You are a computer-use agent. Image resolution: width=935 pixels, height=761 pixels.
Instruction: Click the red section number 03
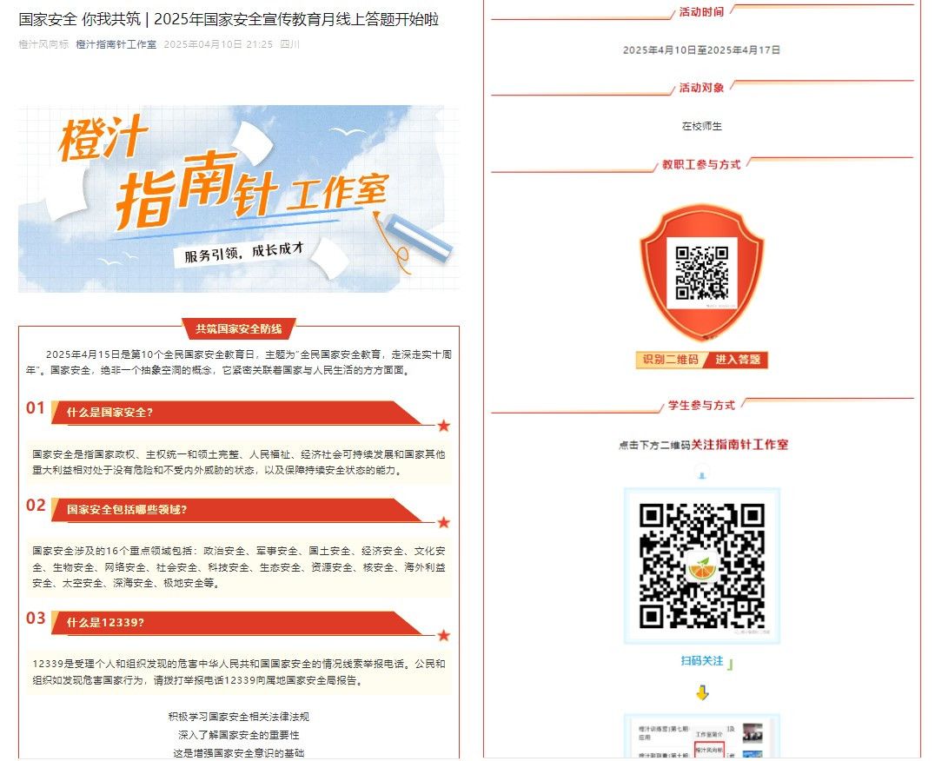tap(36, 618)
